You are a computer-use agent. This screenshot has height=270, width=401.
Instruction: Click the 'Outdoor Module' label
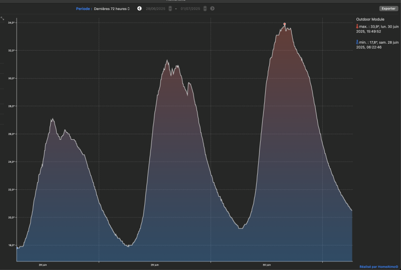coord(370,19)
